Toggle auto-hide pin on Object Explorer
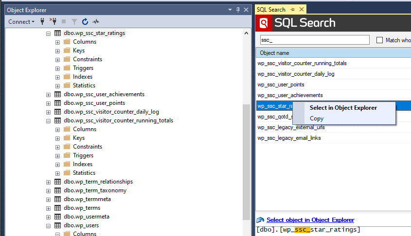Viewport: 411px width, 236px height. click(238, 10)
